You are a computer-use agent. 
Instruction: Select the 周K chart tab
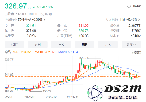[x=84, y=45]
